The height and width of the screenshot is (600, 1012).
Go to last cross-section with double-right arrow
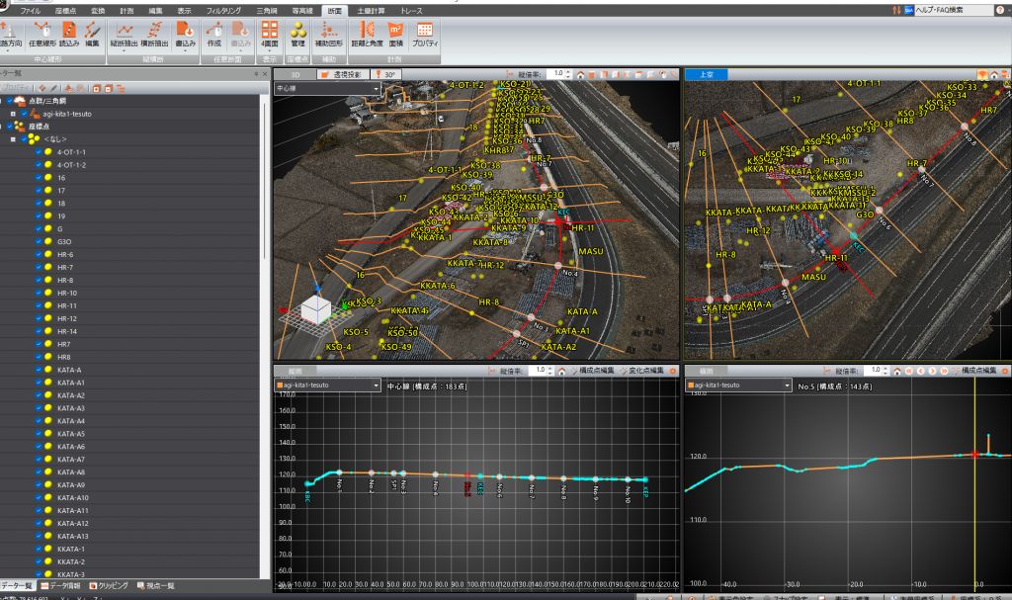coord(944,372)
